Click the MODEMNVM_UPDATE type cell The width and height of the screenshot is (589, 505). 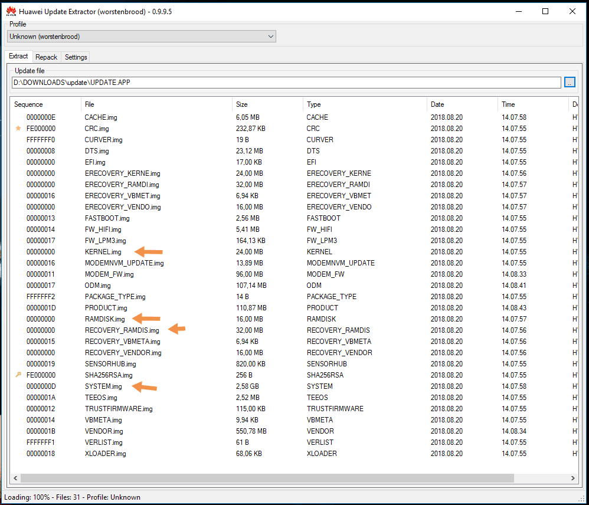click(341, 263)
